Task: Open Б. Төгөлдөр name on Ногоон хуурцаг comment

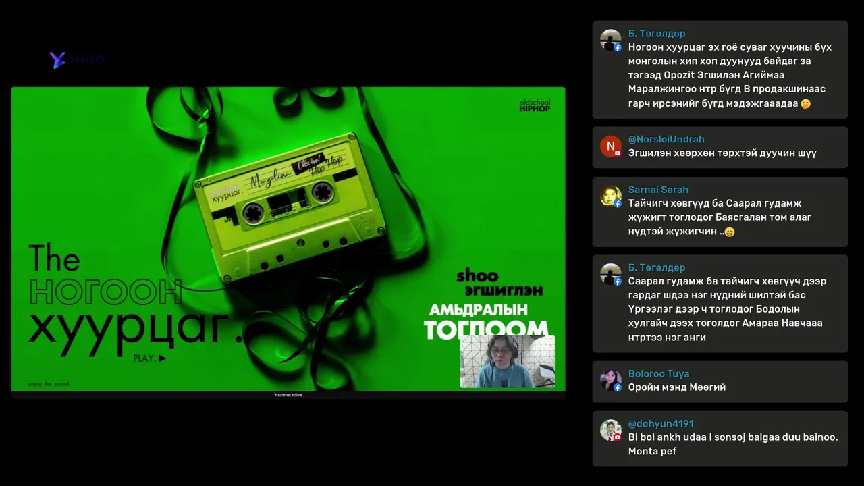Action: pyautogui.click(x=656, y=34)
